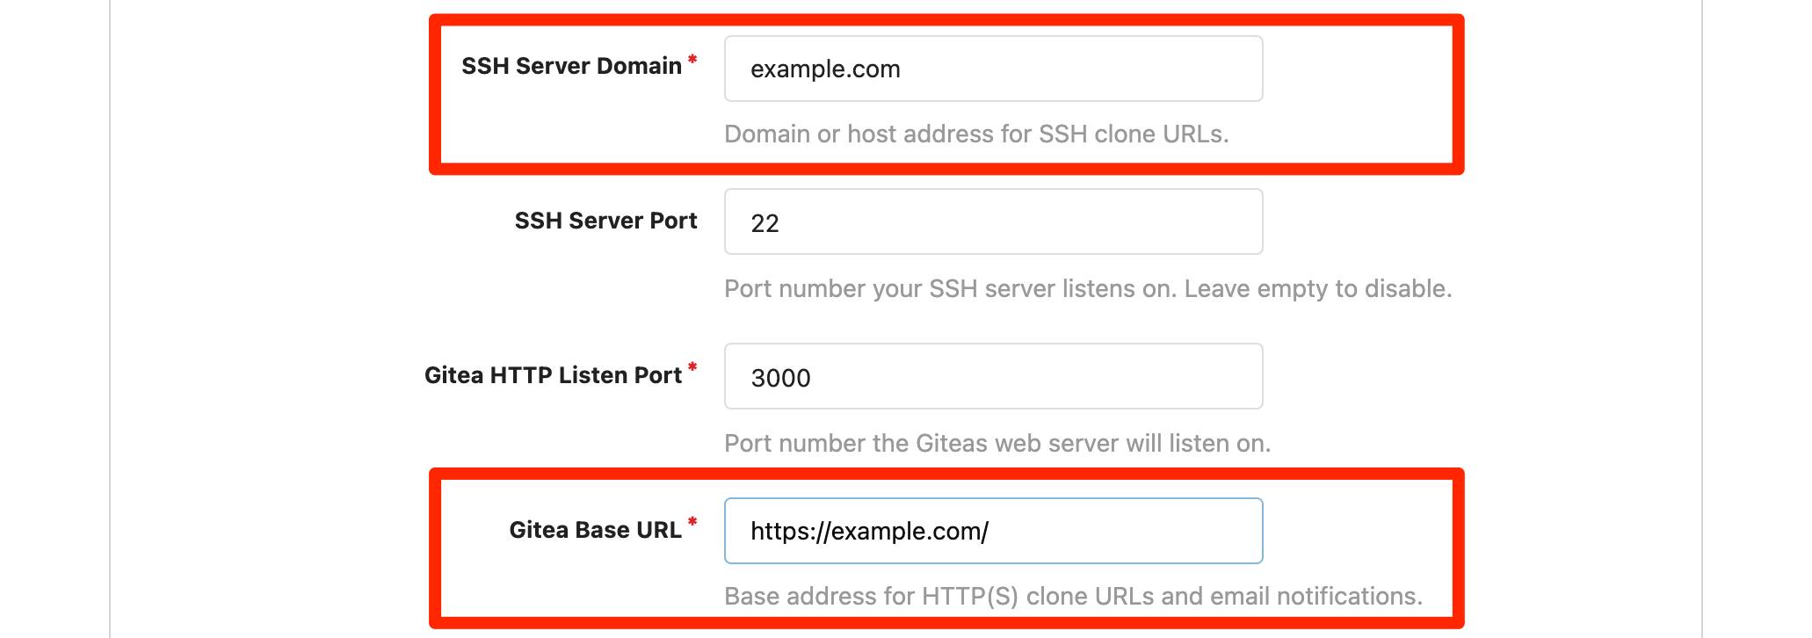
Task: Focus the SSH Server Port text box
Action: [993, 222]
